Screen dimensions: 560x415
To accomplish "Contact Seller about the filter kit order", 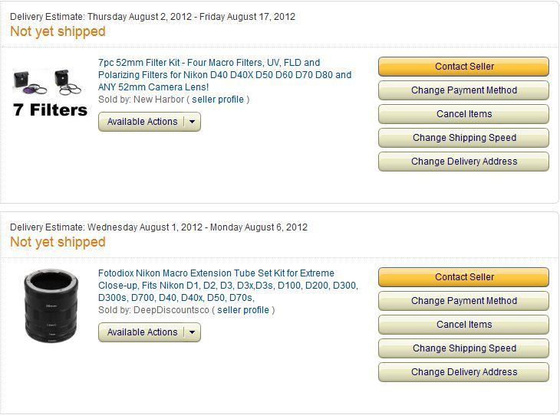I will click(463, 67).
